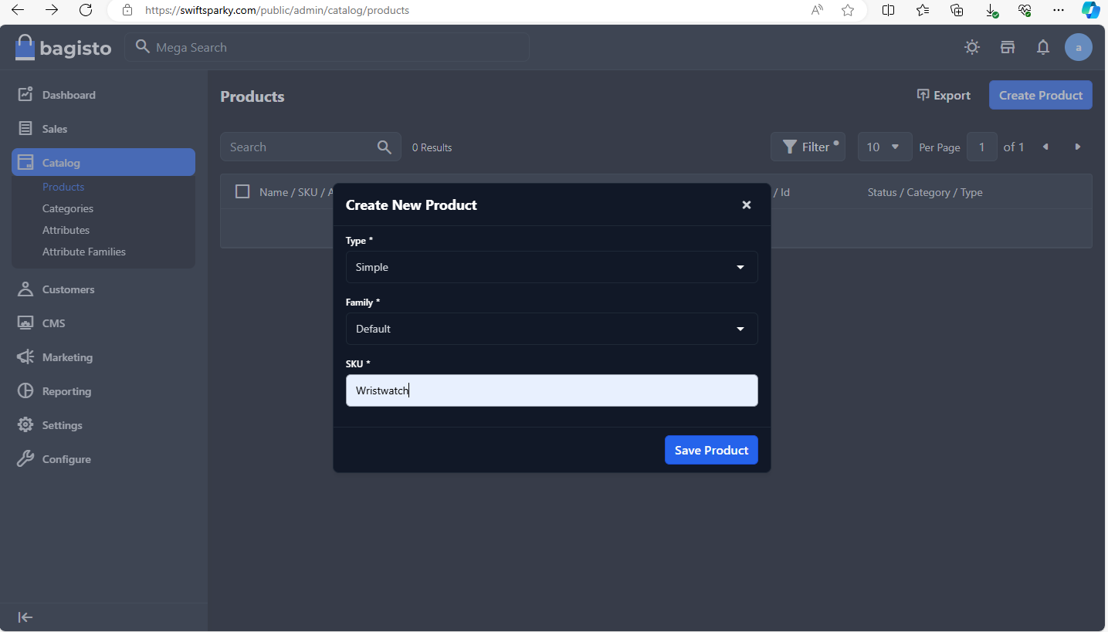
Task: Select all products checkbox
Action: click(x=242, y=191)
